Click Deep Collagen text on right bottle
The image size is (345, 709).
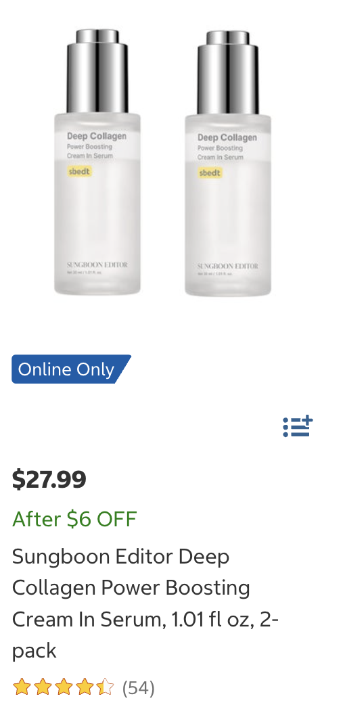coord(227,137)
